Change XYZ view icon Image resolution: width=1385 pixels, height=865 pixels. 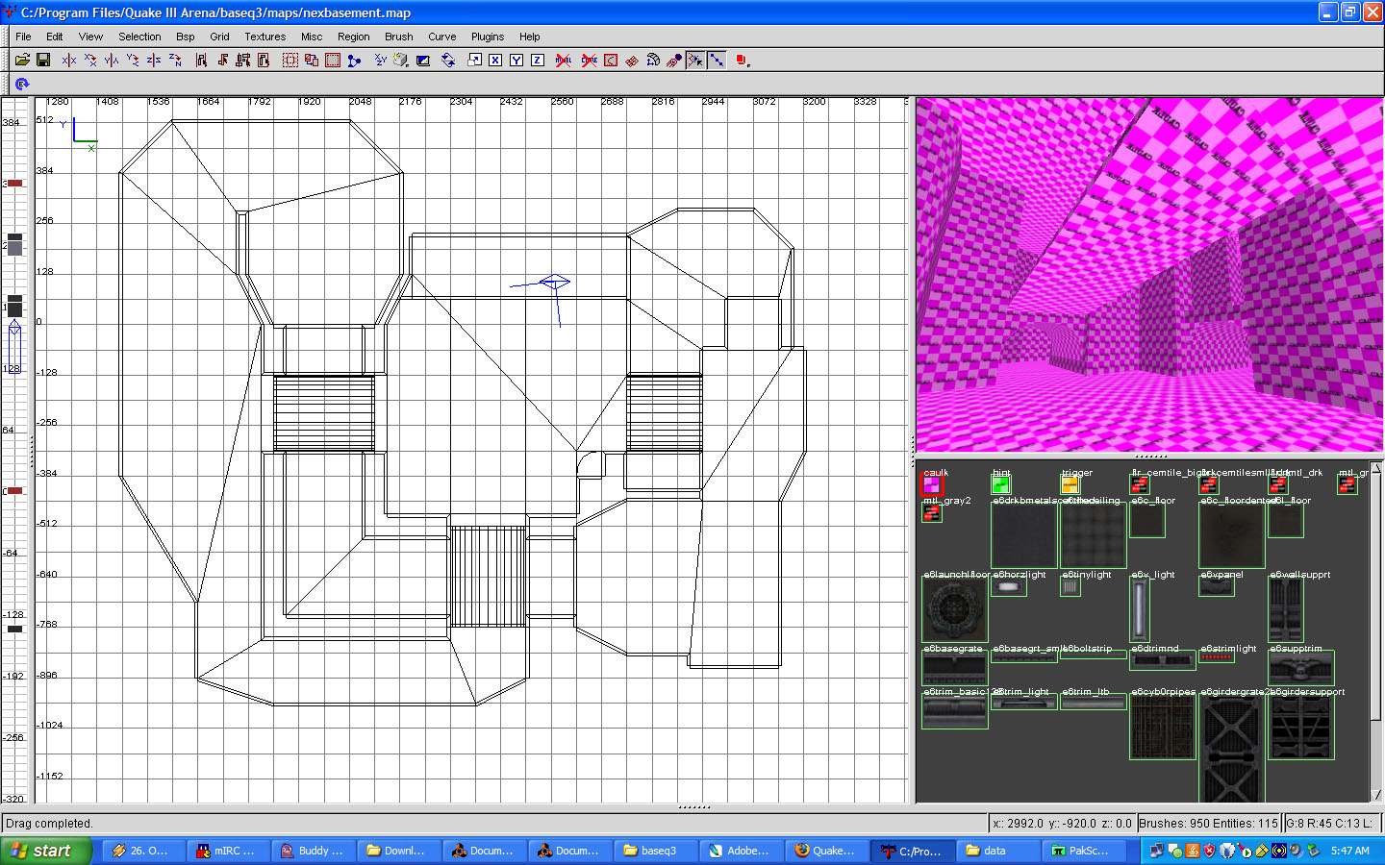click(381, 60)
